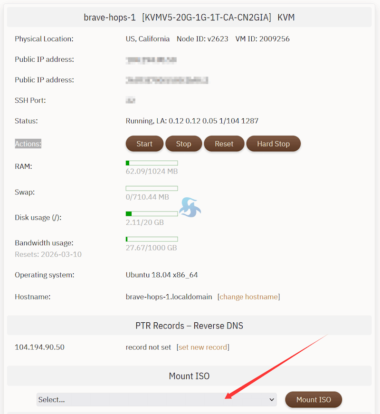Click the PTR Records – Reverse DNS header
This screenshot has width=380, height=414.
coord(189,326)
